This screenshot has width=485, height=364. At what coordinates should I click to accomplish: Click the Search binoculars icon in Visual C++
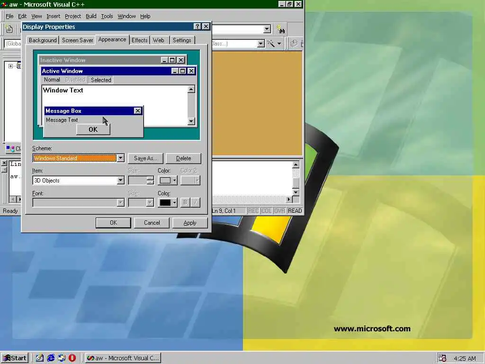point(281,29)
